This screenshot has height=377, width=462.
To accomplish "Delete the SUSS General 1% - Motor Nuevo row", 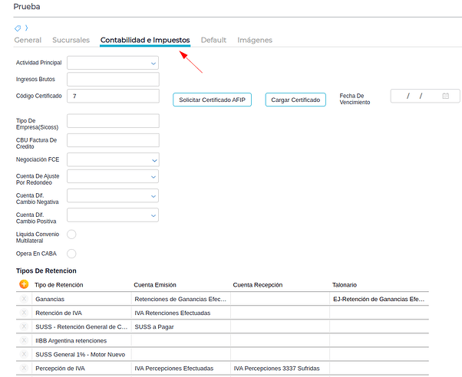I will 24,354.
